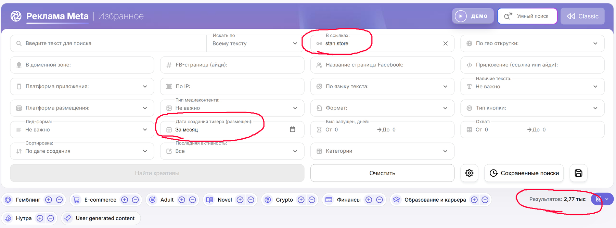The image size is (616, 228).
Task: Expand the Сортировка dropdown
Action: [82, 151]
